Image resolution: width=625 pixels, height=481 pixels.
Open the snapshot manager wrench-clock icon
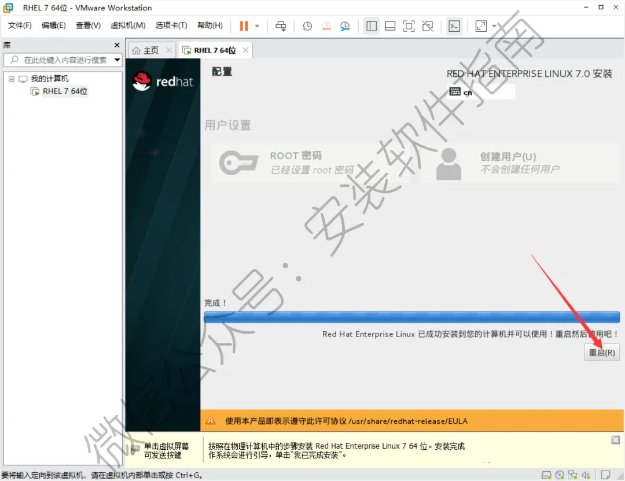(345, 26)
